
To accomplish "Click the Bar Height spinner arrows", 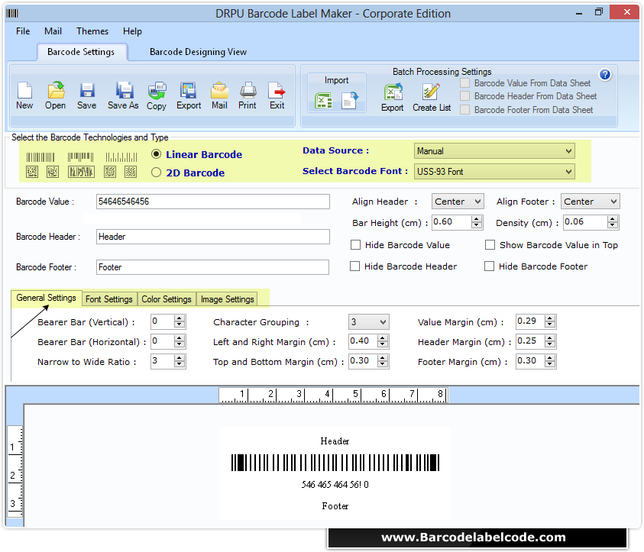I will click(x=477, y=222).
